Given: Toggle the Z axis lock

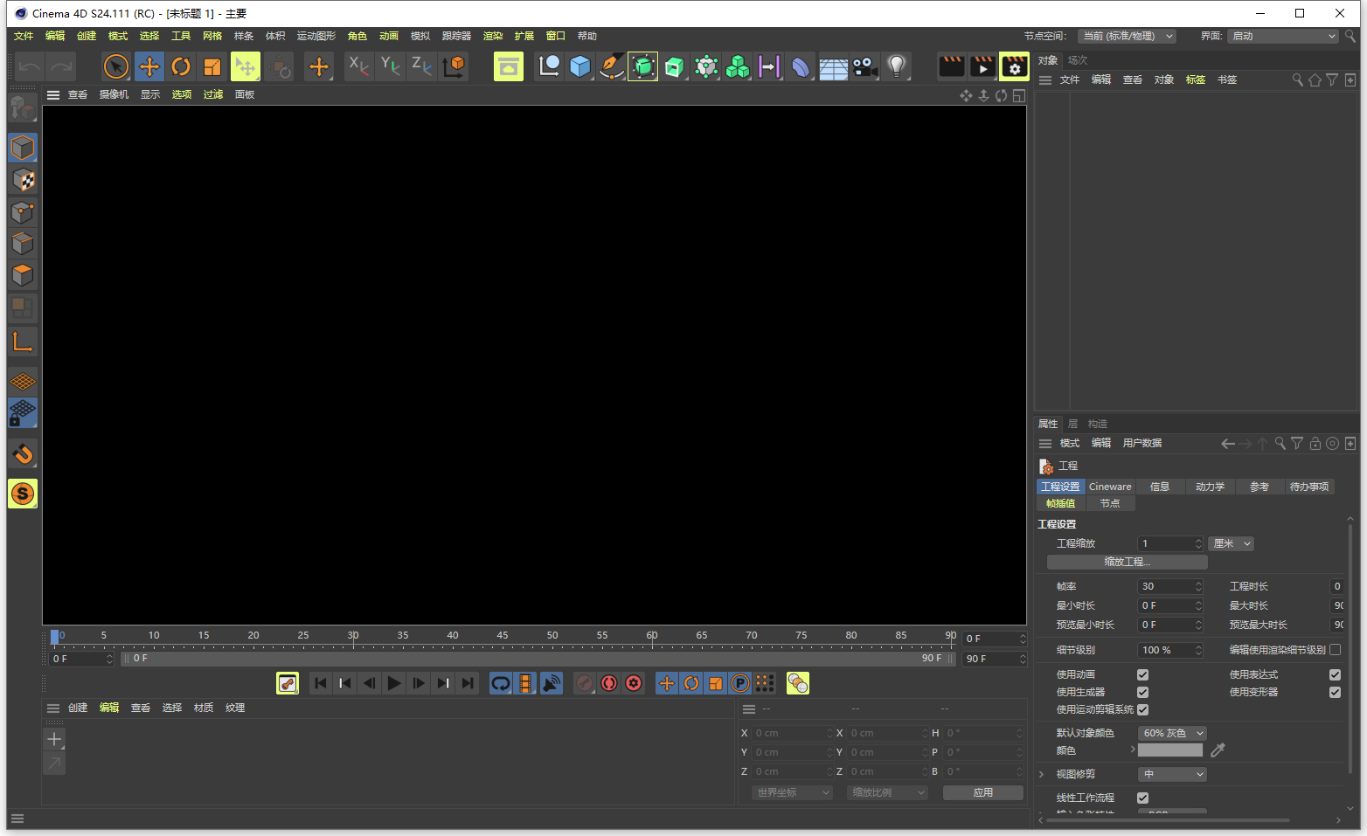Looking at the screenshot, I should pyautogui.click(x=421, y=66).
